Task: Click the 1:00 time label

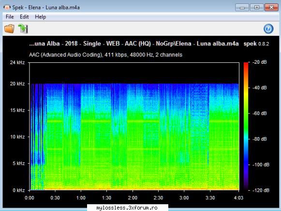Action: pyautogui.click(x=81, y=198)
